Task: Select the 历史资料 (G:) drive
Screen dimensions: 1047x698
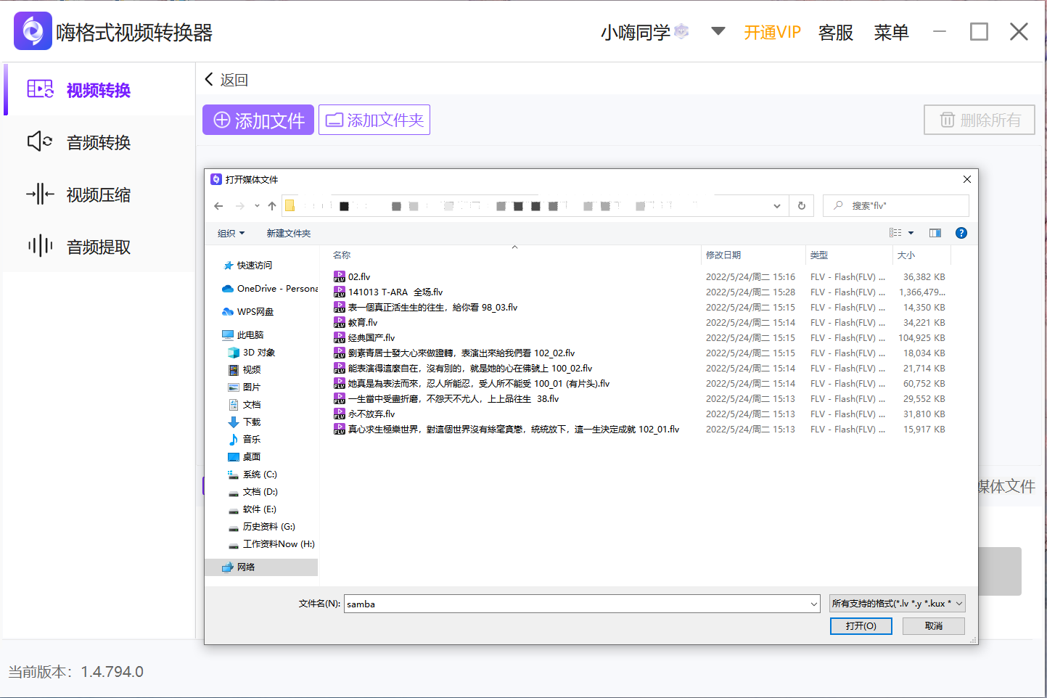Action: tap(262, 527)
